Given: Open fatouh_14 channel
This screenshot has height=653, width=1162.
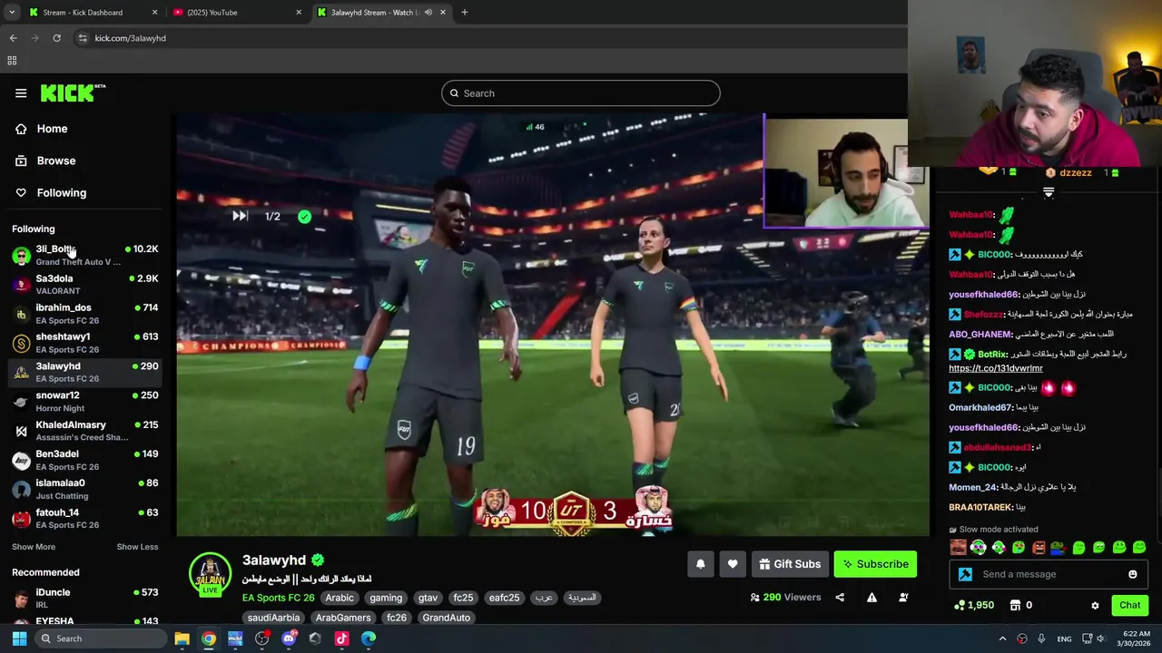Looking at the screenshot, I should [x=85, y=519].
